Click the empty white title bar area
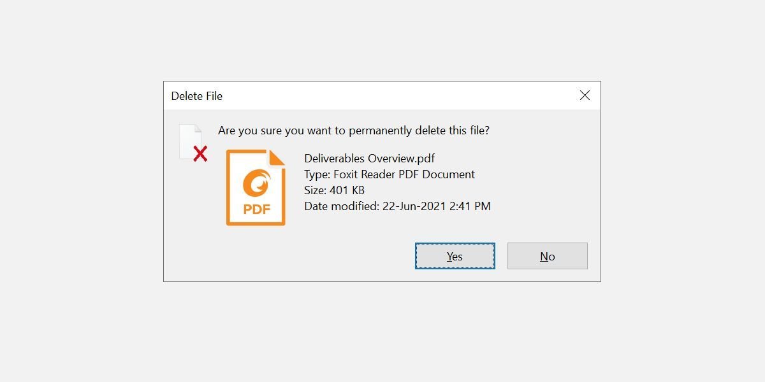The height and width of the screenshot is (382, 765). tap(395, 95)
